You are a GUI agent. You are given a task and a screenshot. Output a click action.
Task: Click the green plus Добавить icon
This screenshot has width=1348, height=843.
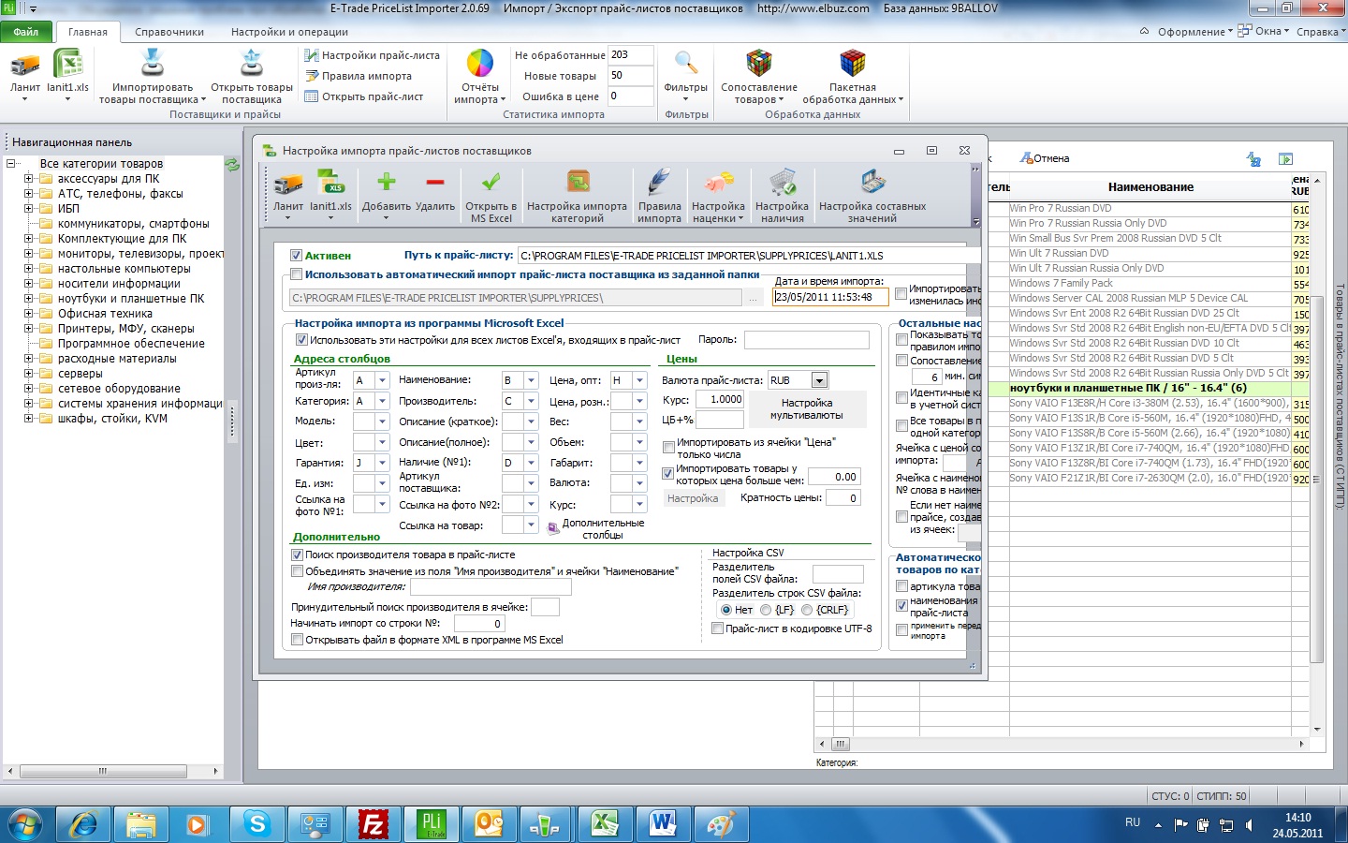[387, 182]
